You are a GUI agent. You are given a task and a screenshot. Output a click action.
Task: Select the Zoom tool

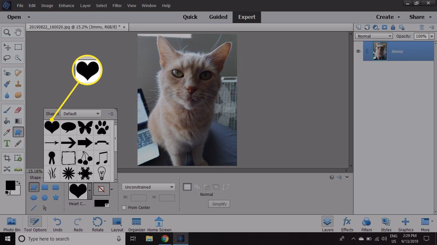[7, 32]
